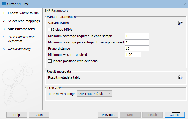Viewport: 188px width, 119px height.
Task: Toggle Ignore positions with deletions checkbox
Action: [x=50, y=61]
